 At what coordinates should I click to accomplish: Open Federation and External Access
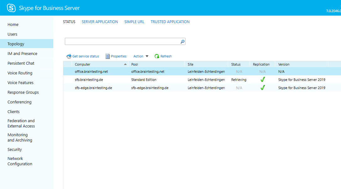click(21, 123)
